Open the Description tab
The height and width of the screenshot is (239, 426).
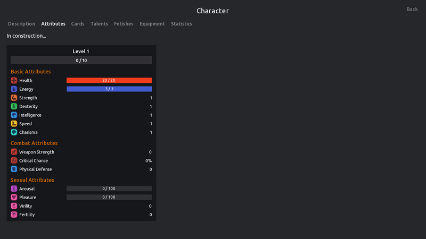point(21,24)
